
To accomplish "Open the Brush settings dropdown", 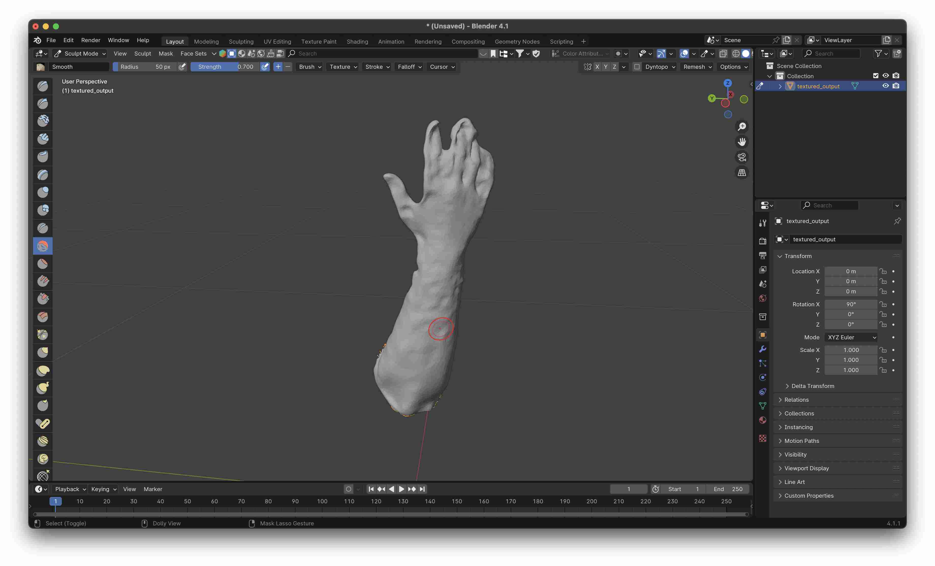I will (x=310, y=67).
